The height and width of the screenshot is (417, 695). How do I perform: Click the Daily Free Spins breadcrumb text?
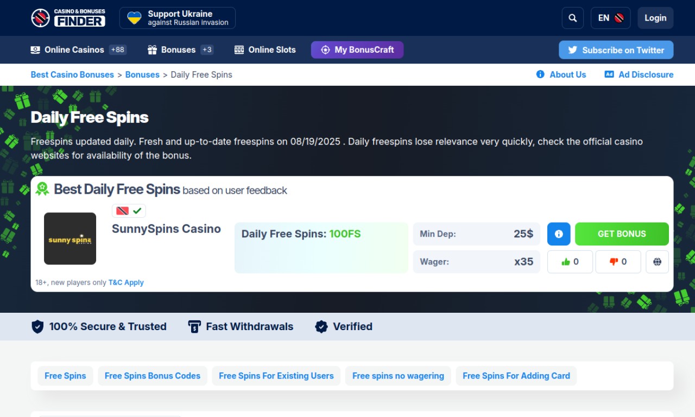pyautogui.click(x=201, y=75)
